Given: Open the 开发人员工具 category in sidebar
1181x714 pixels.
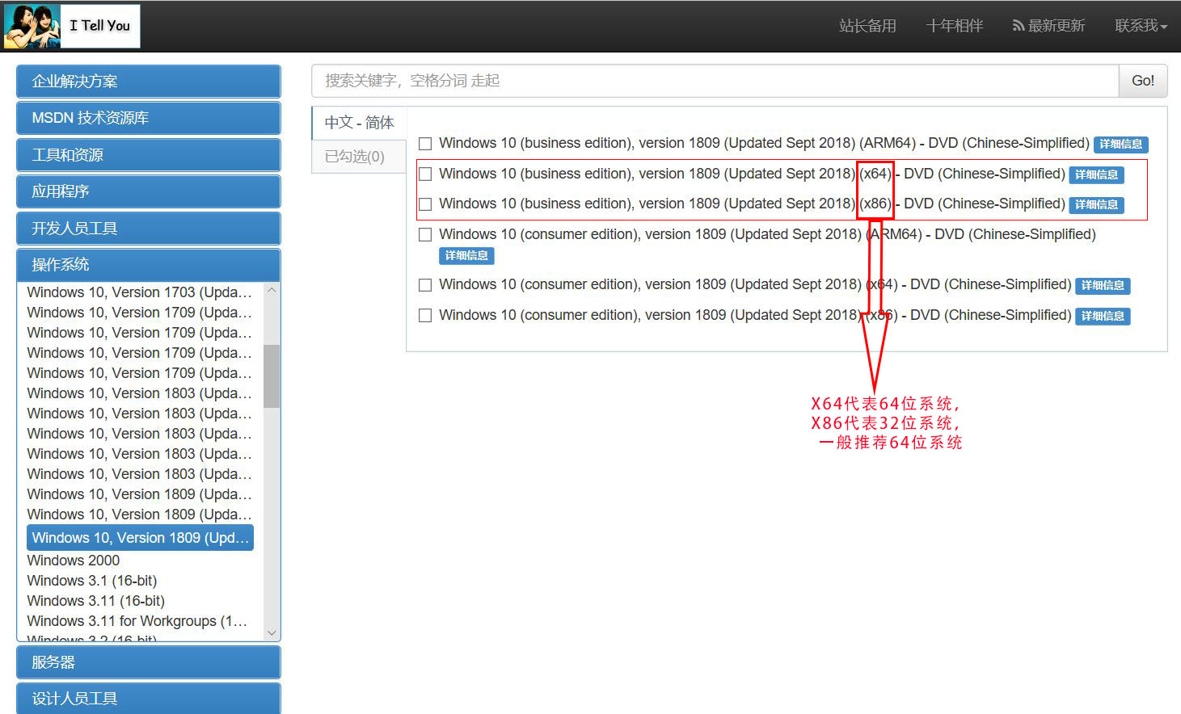Looking at the screenshot, I should (148, 228).
